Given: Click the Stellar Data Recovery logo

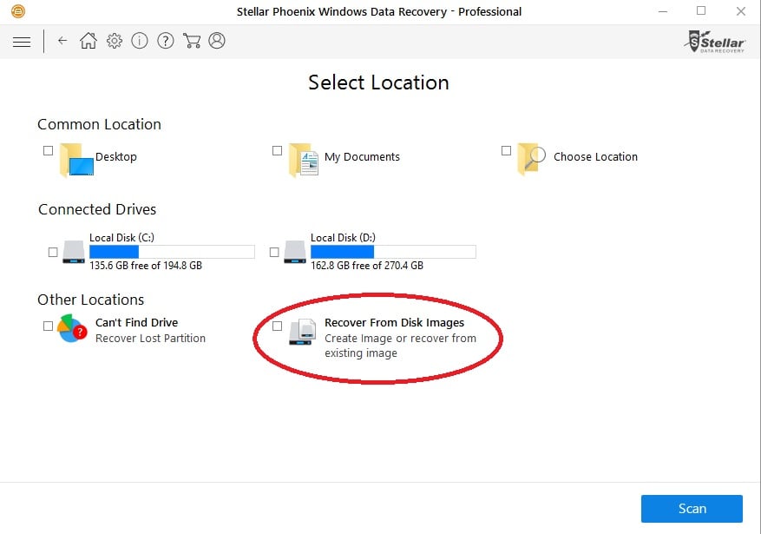Looking at the screenshot, I should pyautogui.click(x=715, y=42).
